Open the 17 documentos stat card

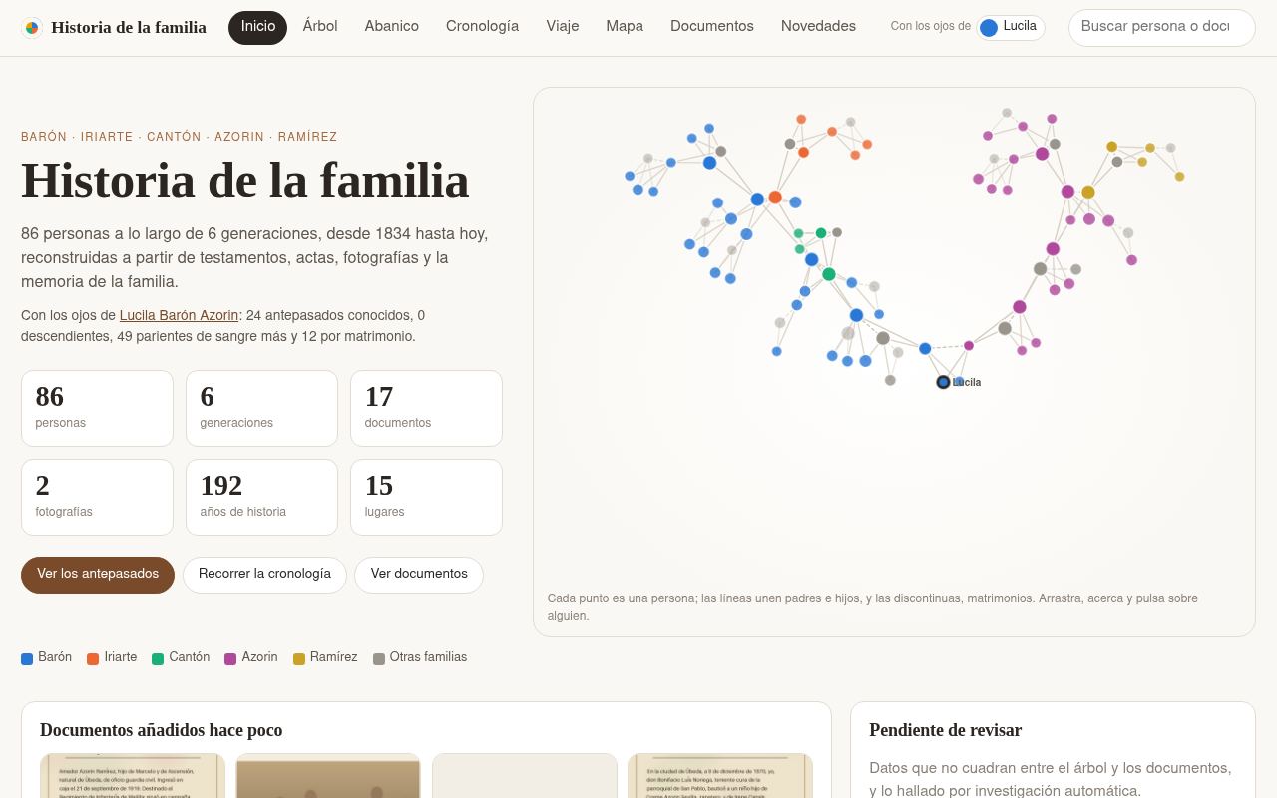coord(426,408)
